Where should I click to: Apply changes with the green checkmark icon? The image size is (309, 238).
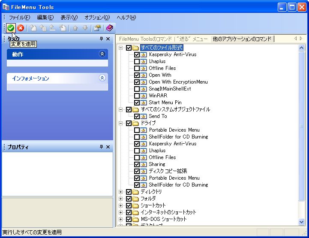click(x=11, y=28)
